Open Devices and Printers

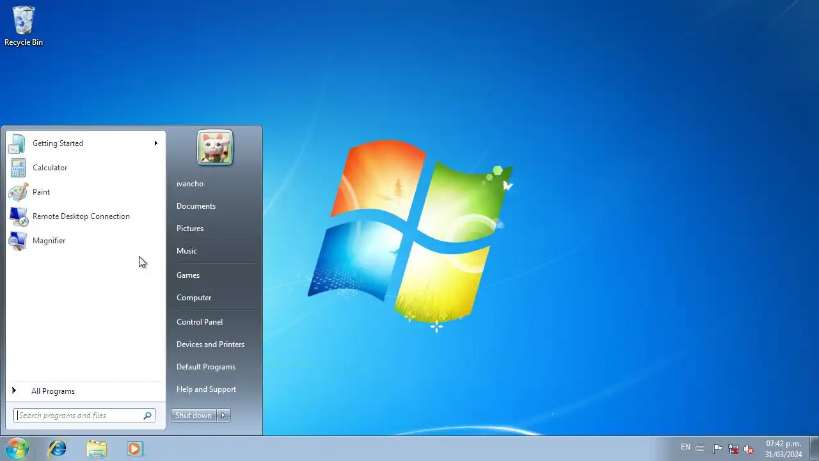click(211, 344)
